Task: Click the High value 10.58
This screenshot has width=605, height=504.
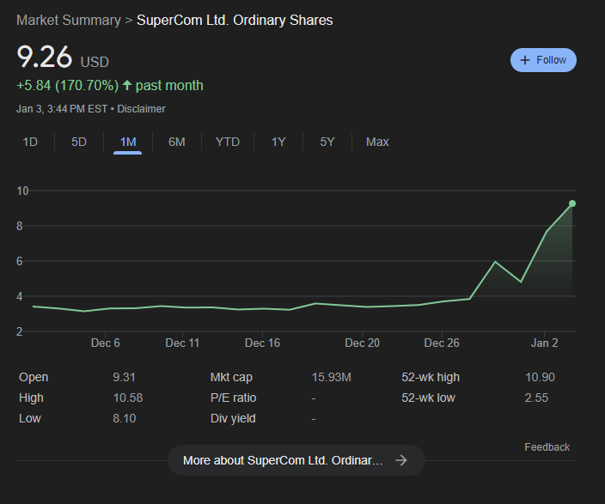Action: point(128,398)
